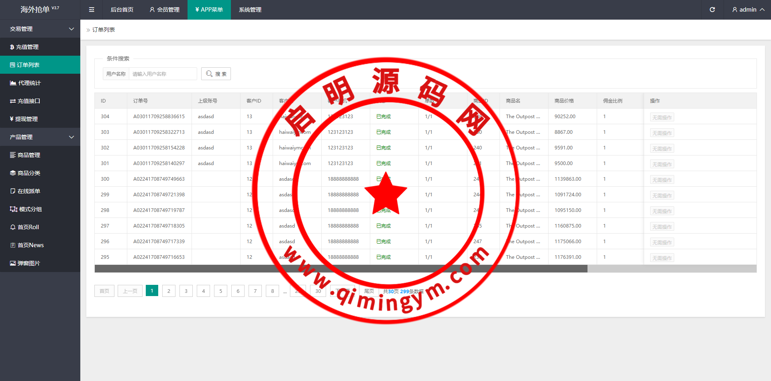Image resolution: width=771 pixels, height=381 pixels.
Task: Switch to 会员管理 top menu tab
Action: [164, 10]
